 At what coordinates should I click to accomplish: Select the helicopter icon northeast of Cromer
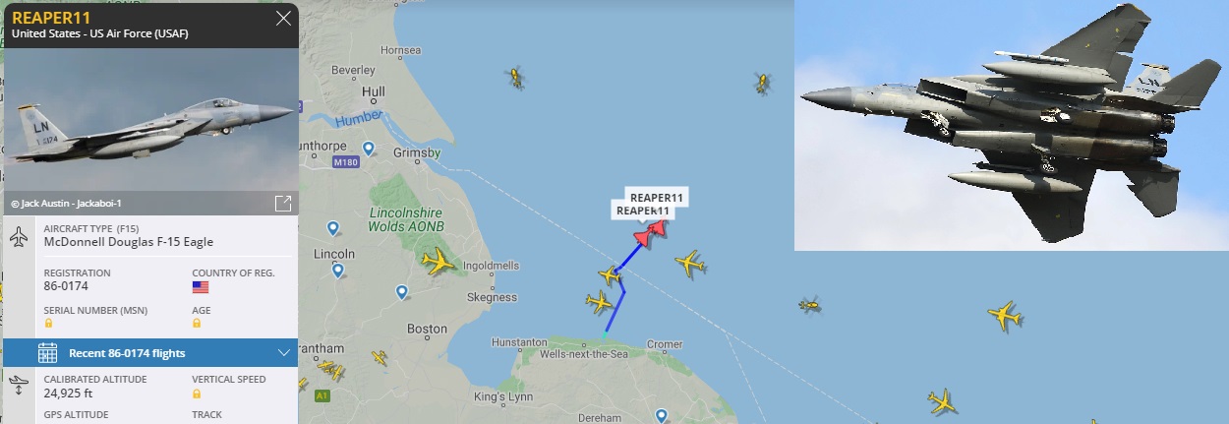point(809,305)
